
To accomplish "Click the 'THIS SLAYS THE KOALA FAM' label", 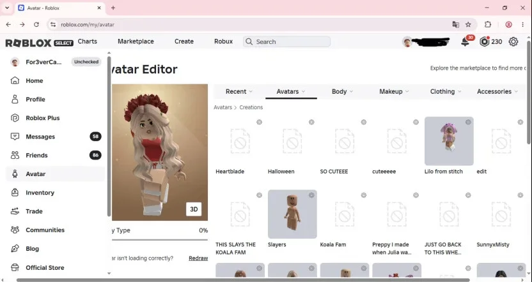I will point(235,248).
